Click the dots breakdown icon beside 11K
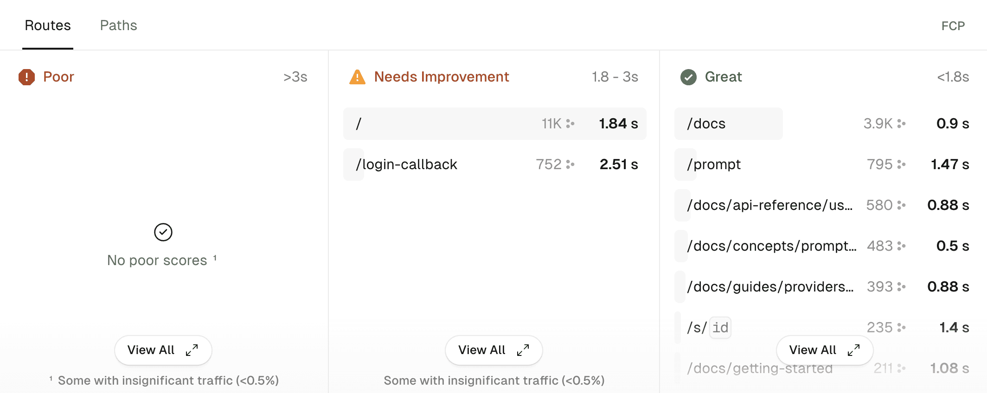The height and width of the screenshot is (393, 987). pyautogui.click(x=572, y=124)
